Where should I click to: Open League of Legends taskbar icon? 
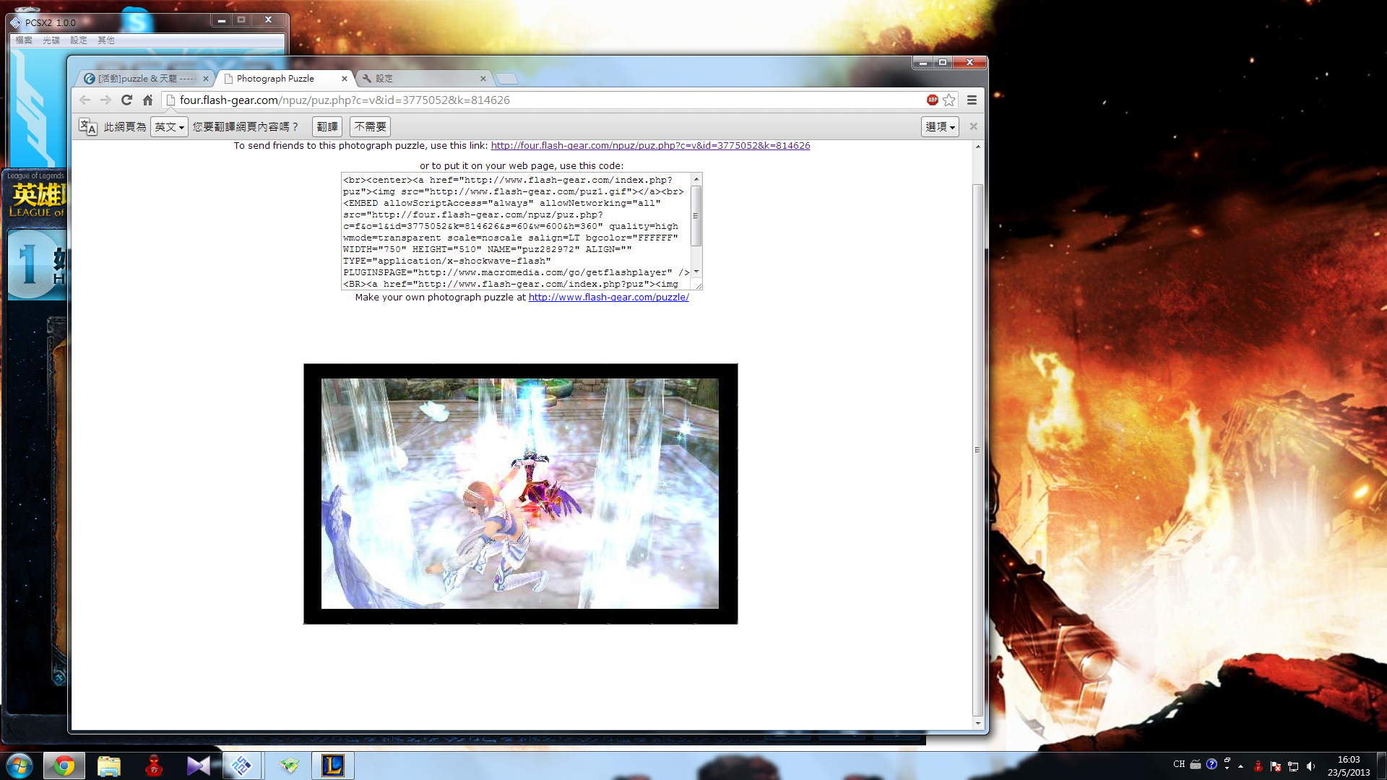[332, 766]
